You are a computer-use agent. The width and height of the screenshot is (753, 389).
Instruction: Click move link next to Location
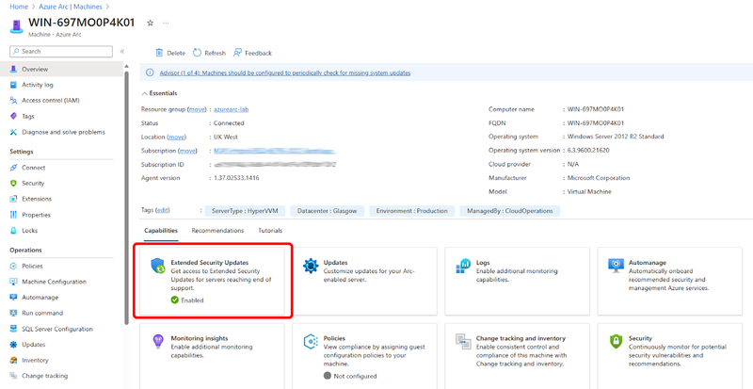(176, 137)
